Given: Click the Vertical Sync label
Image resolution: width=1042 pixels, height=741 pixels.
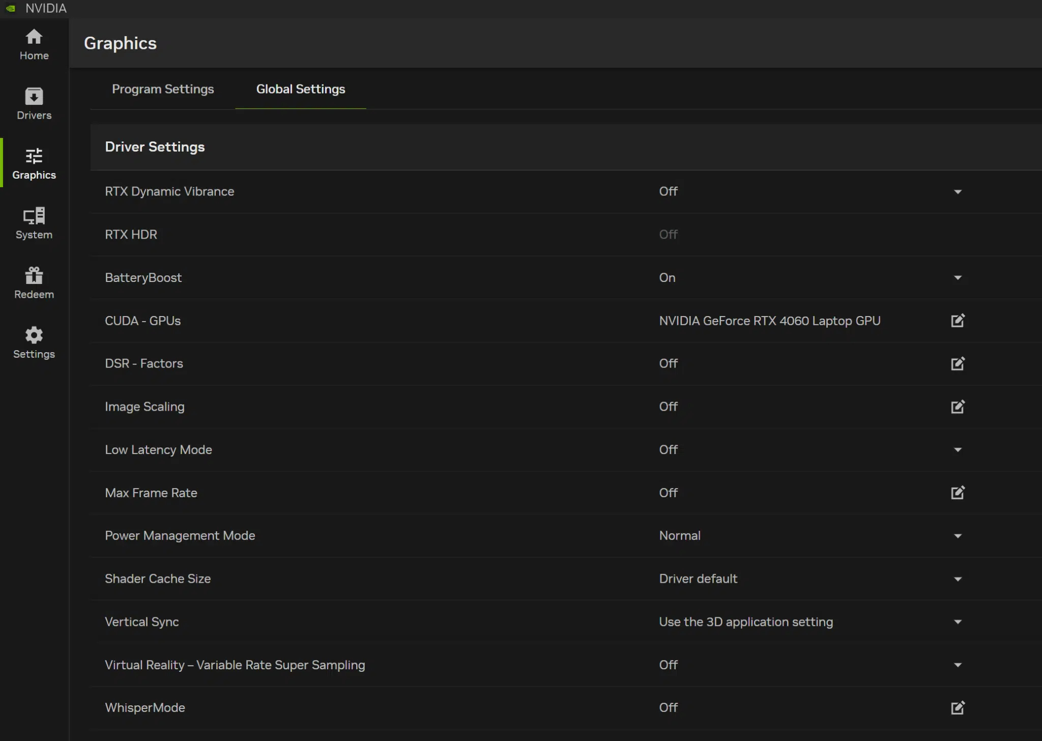Looking at the screenshot, I should [x=141, y=622].
